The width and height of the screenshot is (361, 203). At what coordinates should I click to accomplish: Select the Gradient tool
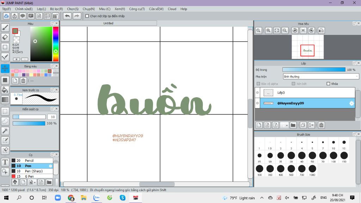5,100
